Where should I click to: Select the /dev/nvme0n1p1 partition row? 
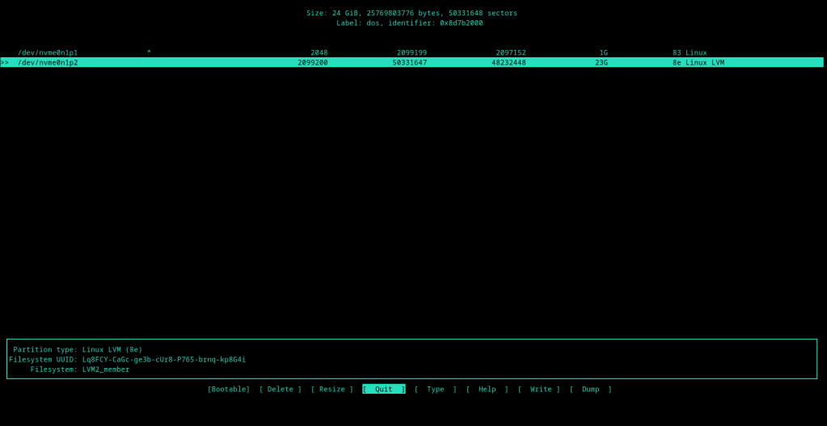click(48, 52)
